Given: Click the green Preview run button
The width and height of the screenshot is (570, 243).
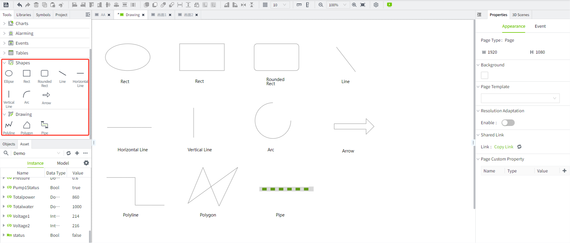Looking at the screenshot, I should click(x=389, y=5).
